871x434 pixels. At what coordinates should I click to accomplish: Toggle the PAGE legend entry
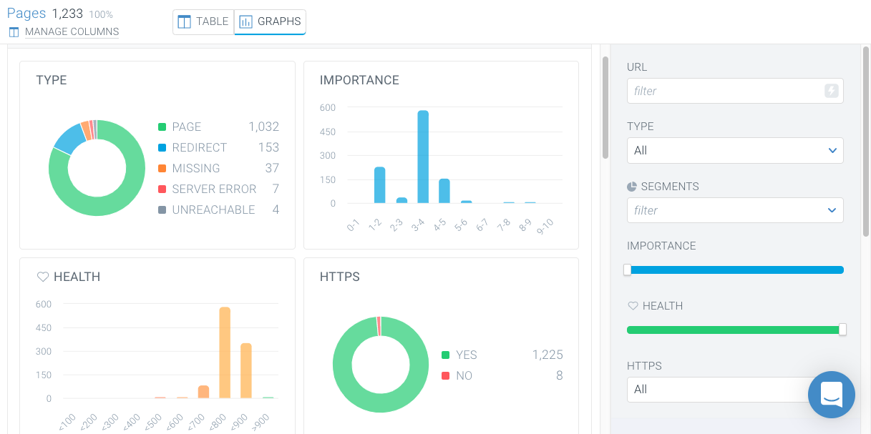(x=218, y=127)
